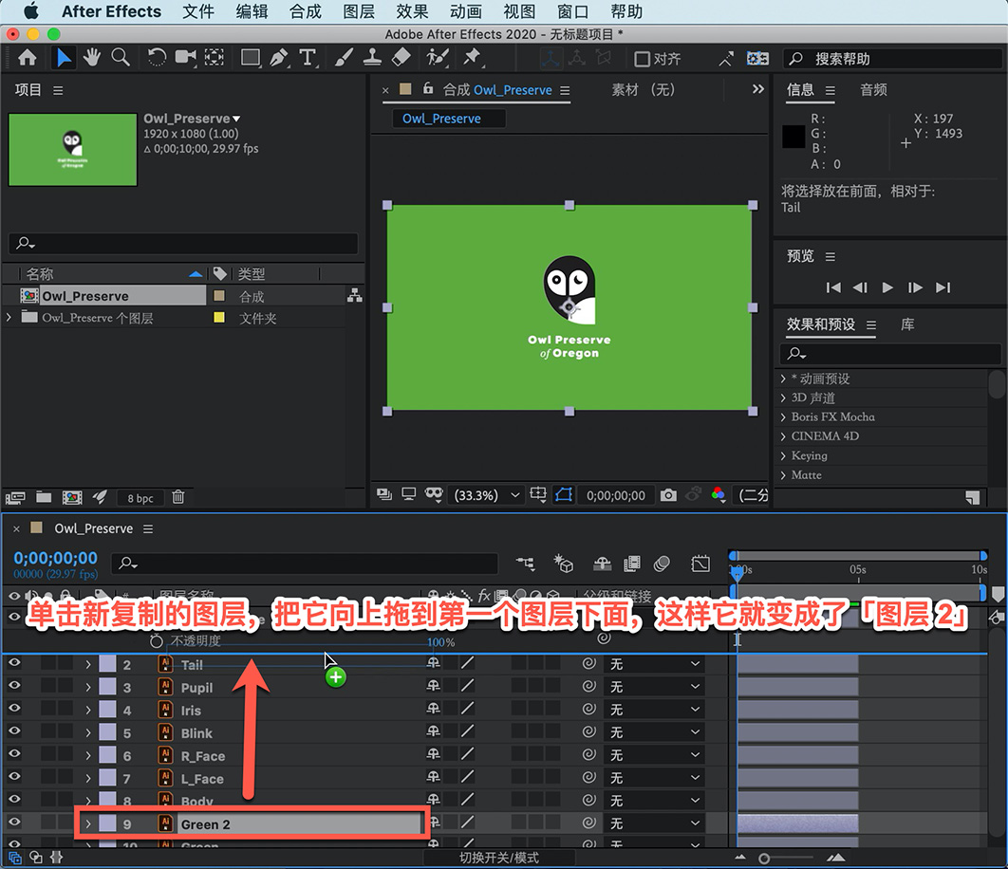Open Graph Editor icon in timeline
The height and width of the screenshot is (869, 1008).
coord(700,564)
